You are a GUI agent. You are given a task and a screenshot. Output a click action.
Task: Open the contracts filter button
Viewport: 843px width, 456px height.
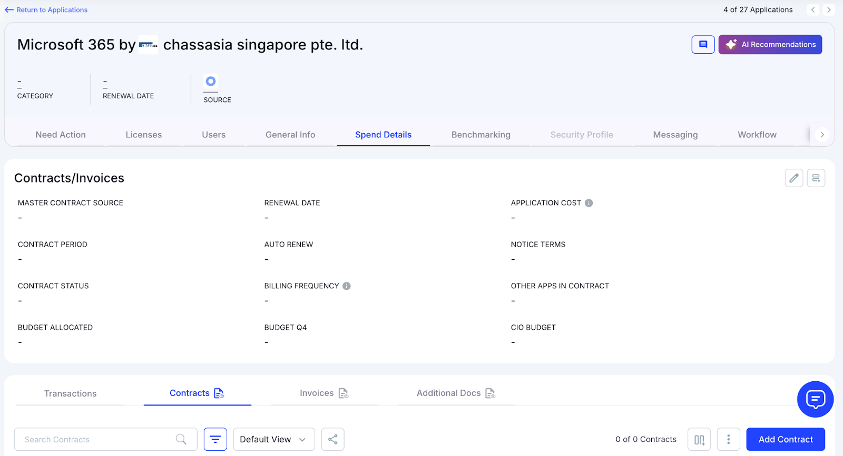[x=215, y=439]
